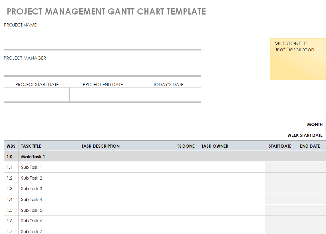326x234 pixels.
Task: Click the Project Manager input box
Action: point(102,68)
